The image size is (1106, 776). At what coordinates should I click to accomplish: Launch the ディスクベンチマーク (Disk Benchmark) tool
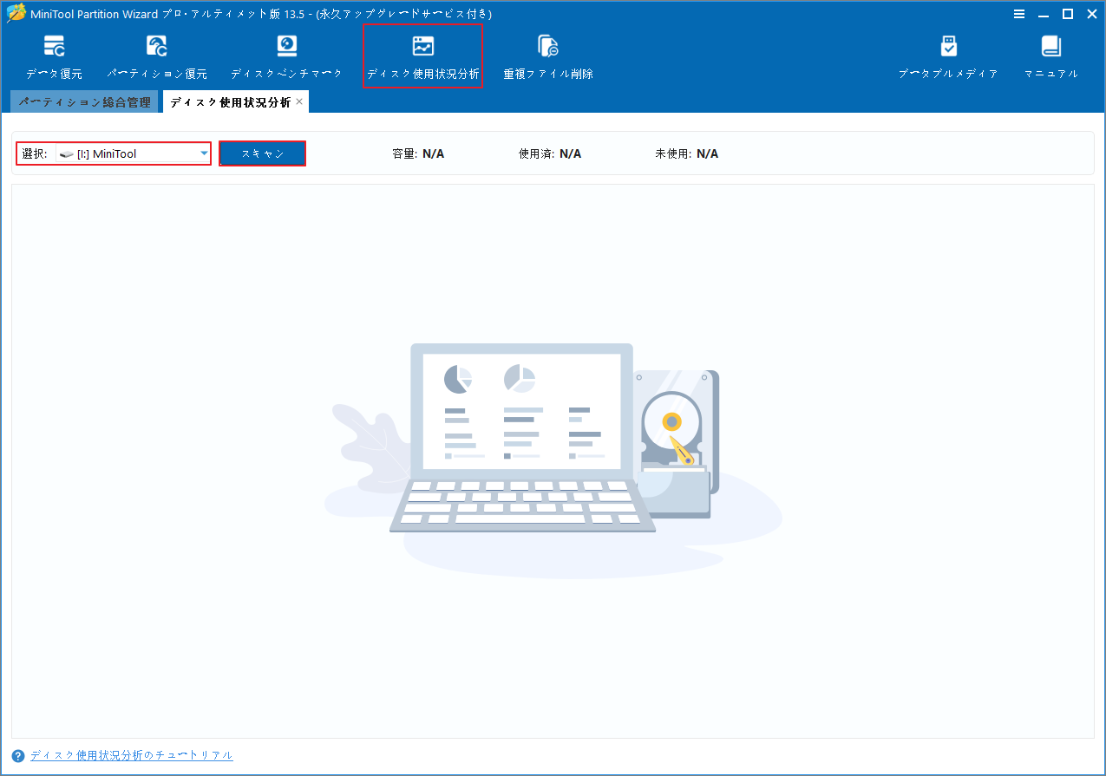(x=286, y=56)
